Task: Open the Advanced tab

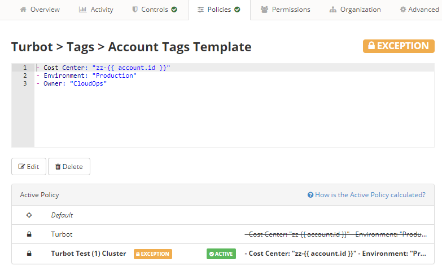Action: (x=419, y=10)
